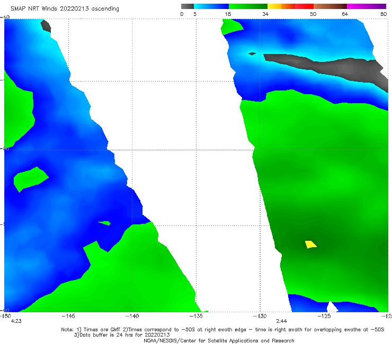Select the magenta-purple segment of the color bar

tap(367, 6)
